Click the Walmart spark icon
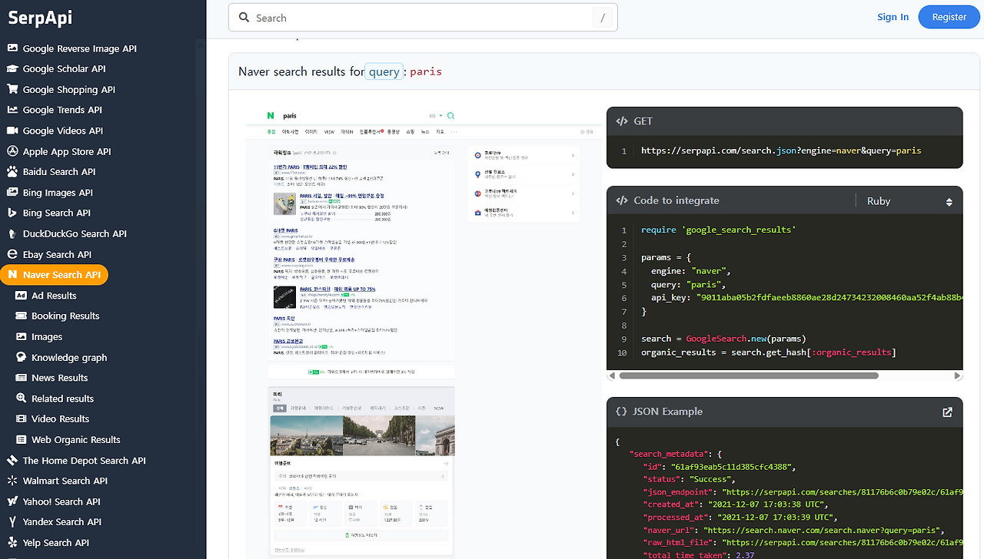This screenshot has height=559, width=984. point(12,481)
